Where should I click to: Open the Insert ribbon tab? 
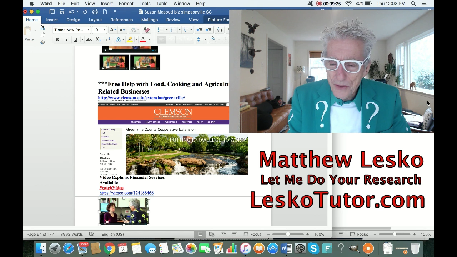52,20
